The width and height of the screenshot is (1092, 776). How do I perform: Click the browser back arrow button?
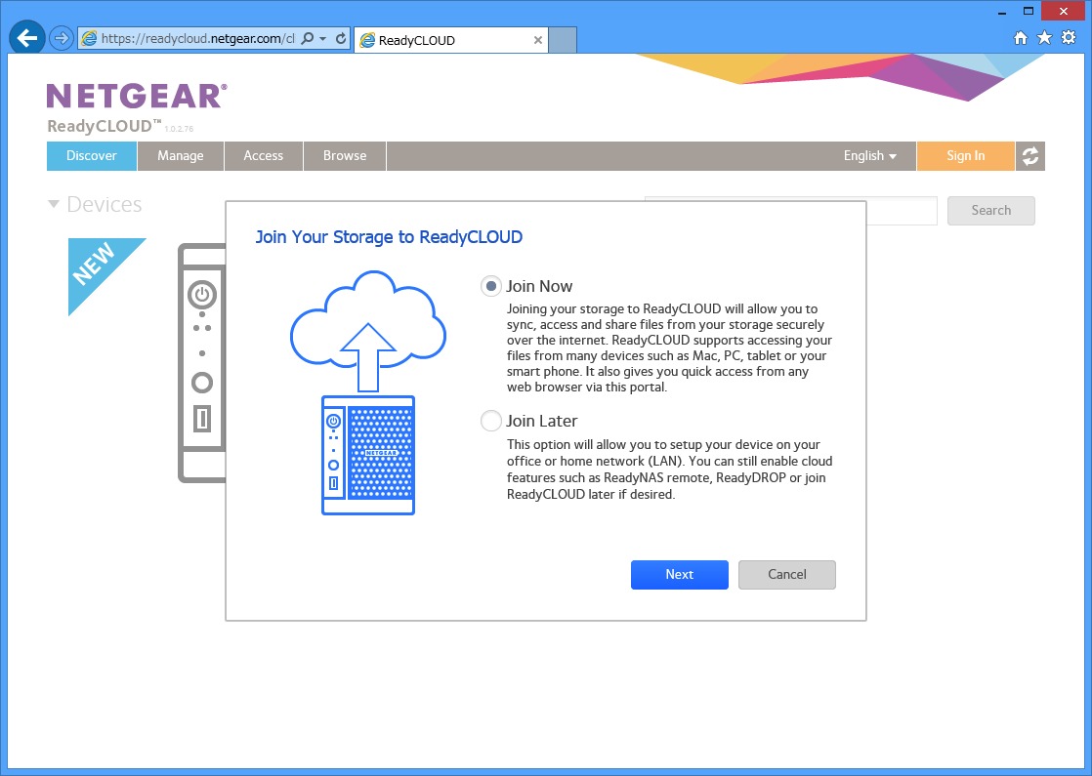(27, 38)
